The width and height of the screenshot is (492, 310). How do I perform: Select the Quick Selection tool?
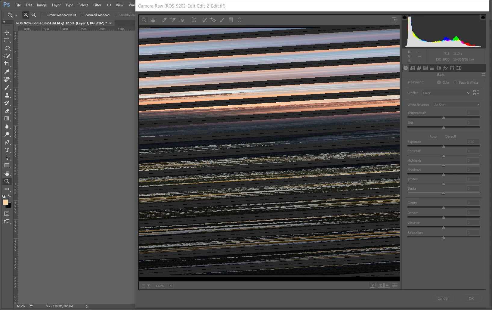pyautogui.click(x=7, y=56)
